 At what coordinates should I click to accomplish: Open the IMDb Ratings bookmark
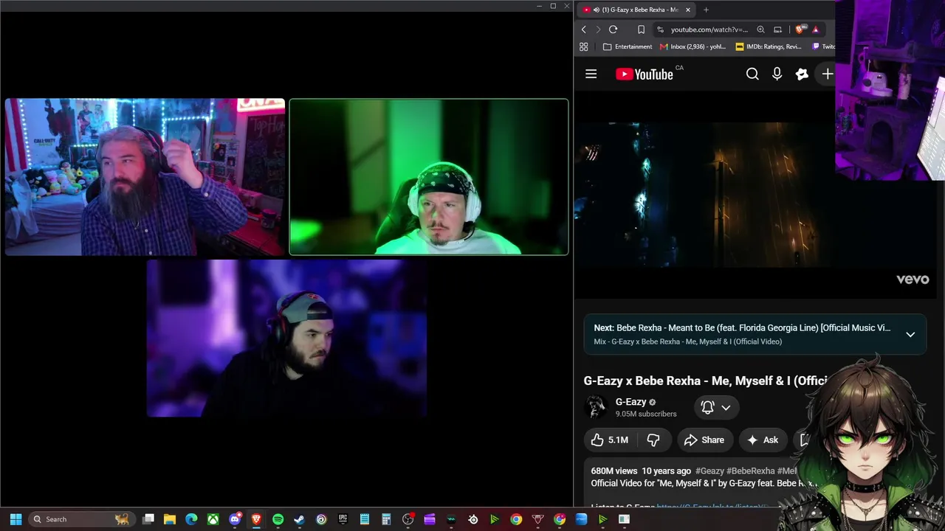pos(769,46)
